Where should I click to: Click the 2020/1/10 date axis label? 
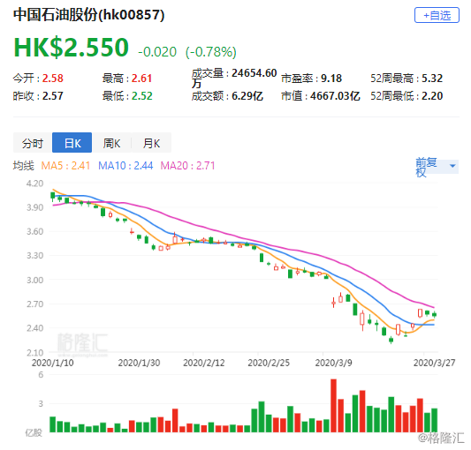[52, 363]
